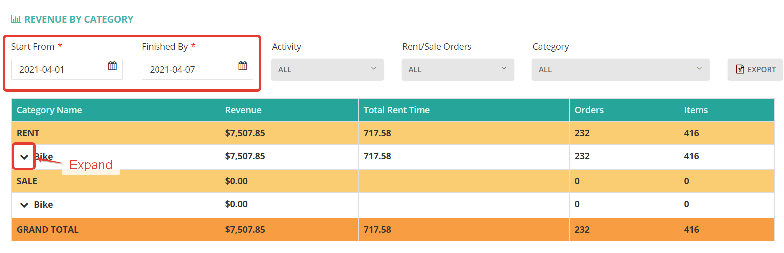784x253 pixels.
Task: Select the RENT category row
Action: pos(393,133)
